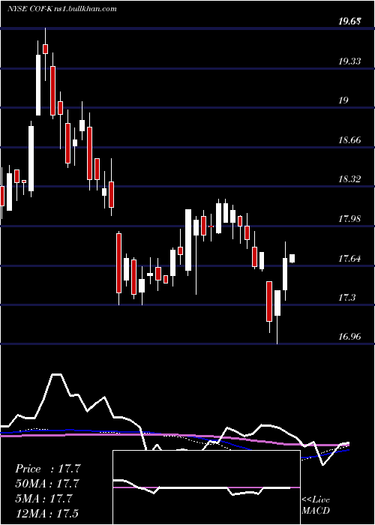Click the tallest white candle near 19.33
Screen dimensions: 375x525
[x=38, y=85]
